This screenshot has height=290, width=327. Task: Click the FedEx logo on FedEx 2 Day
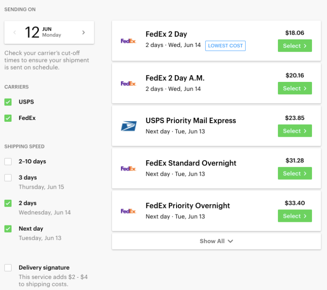(x=128, y=41)
